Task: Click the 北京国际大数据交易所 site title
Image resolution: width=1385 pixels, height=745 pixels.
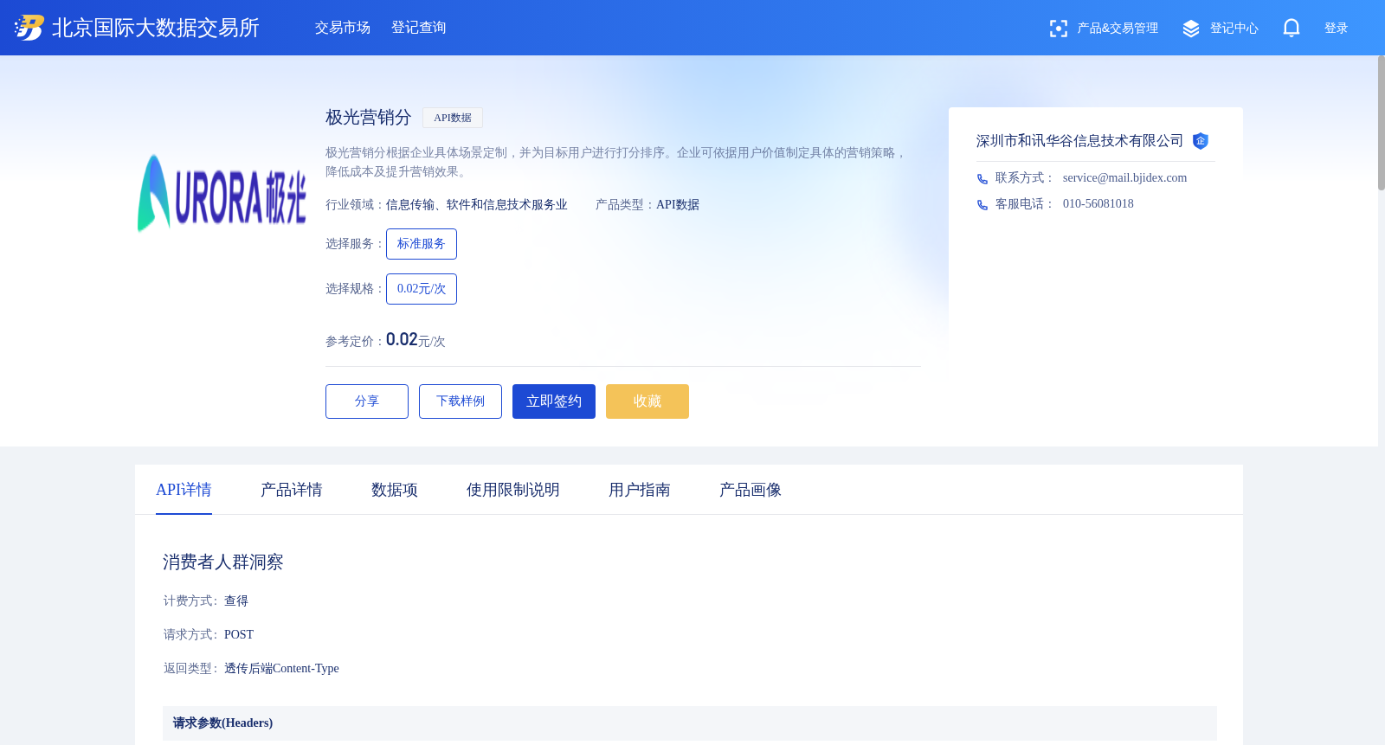Action: pyautogui.click(x=156, y=28)
